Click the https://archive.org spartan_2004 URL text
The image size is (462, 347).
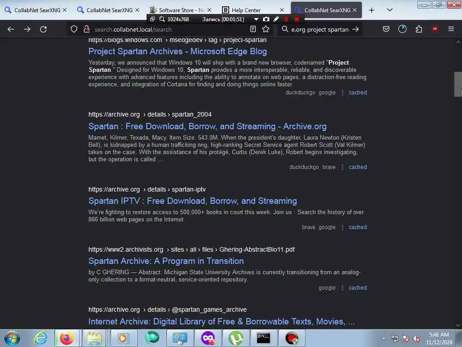click(x=150, y=114)
